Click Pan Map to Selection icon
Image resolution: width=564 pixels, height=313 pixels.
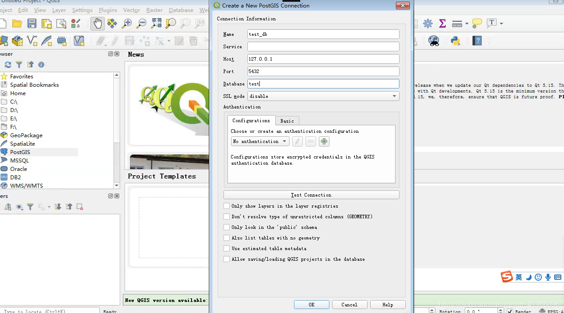(x=112, y=23)
